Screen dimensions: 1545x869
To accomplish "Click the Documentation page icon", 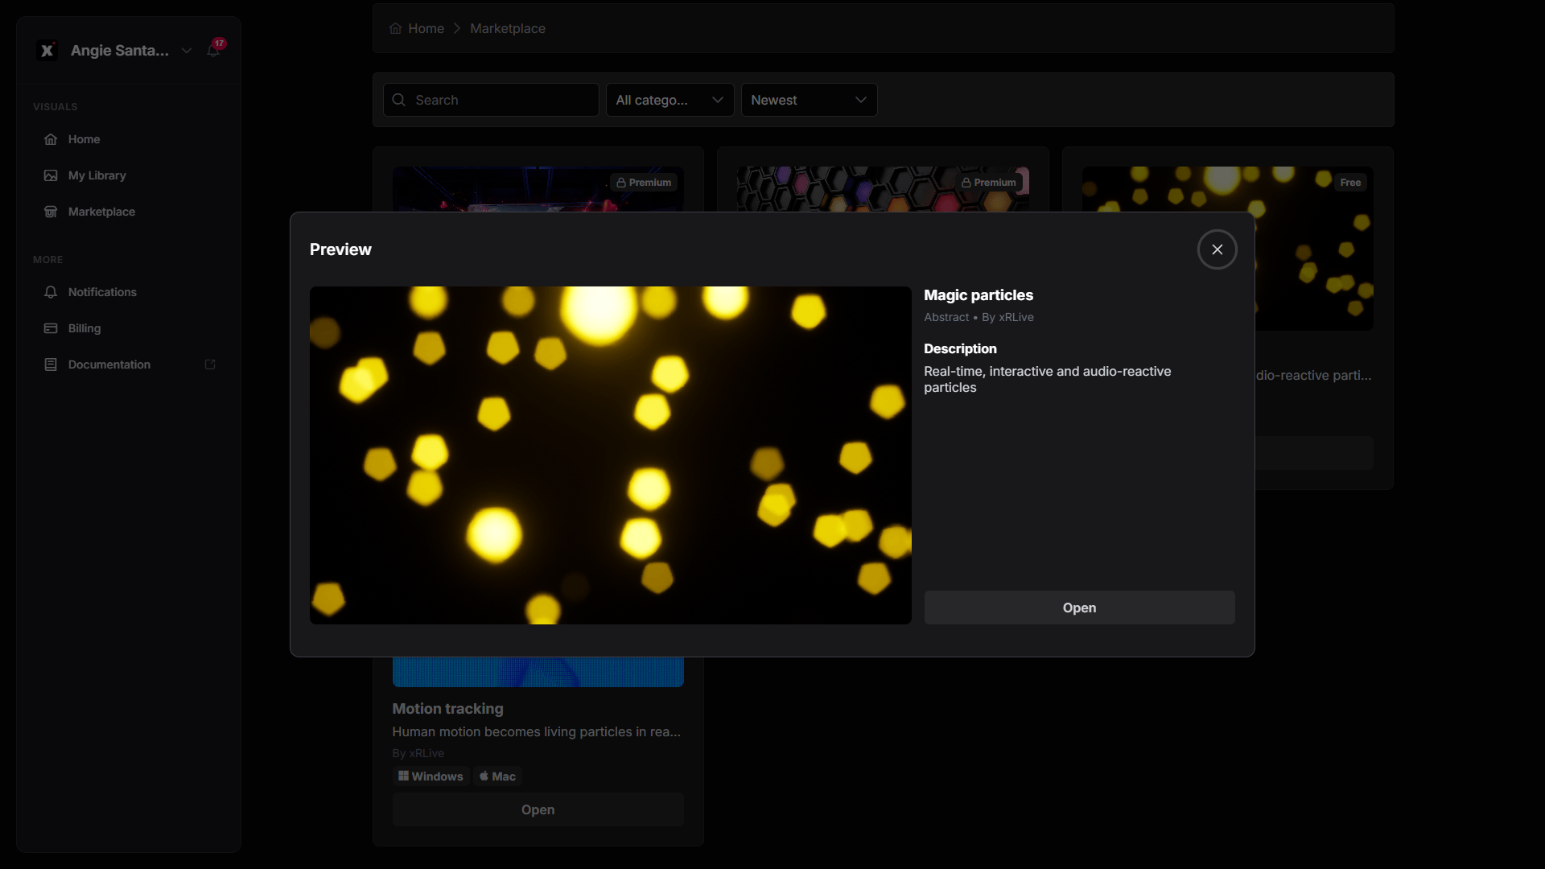I will coord(51,364).
